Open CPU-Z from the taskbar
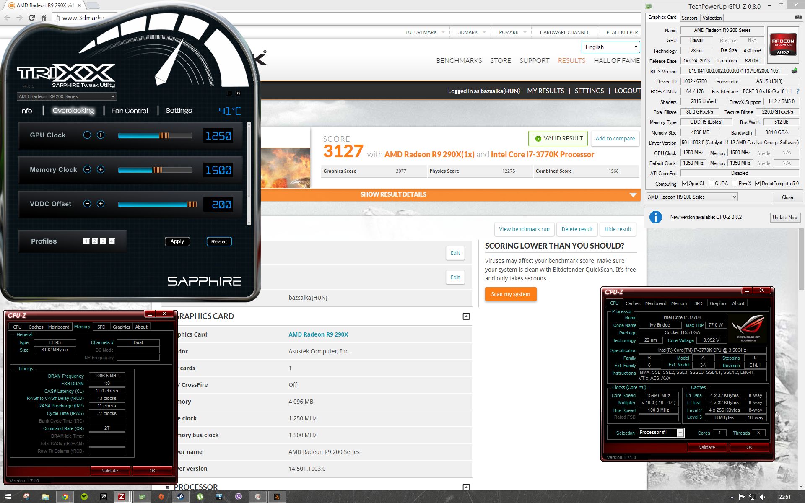This screenshot has height=503, width=805. click(x=121, y=497)
